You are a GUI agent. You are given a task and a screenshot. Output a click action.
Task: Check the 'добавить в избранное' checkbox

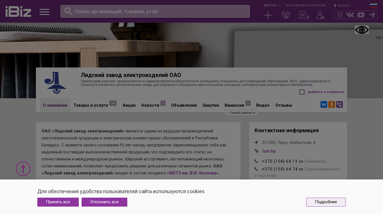pyautogui.click(x=302, y=92)
